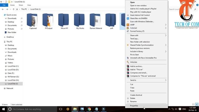This screenshot has height=112, width=199.
Task: Choose Grant Admin Full Control
Action: pos(146,15)
